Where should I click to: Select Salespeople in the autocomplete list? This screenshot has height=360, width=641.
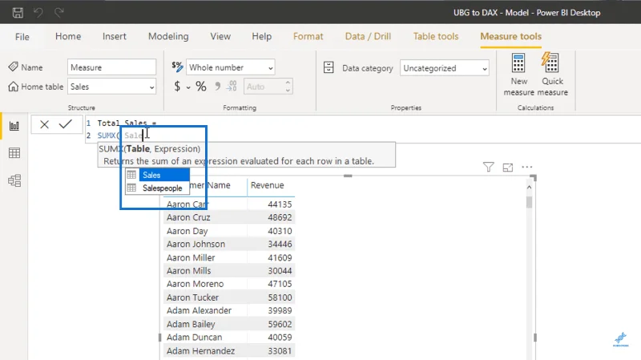pyautogui.click(x=157, y=188)
